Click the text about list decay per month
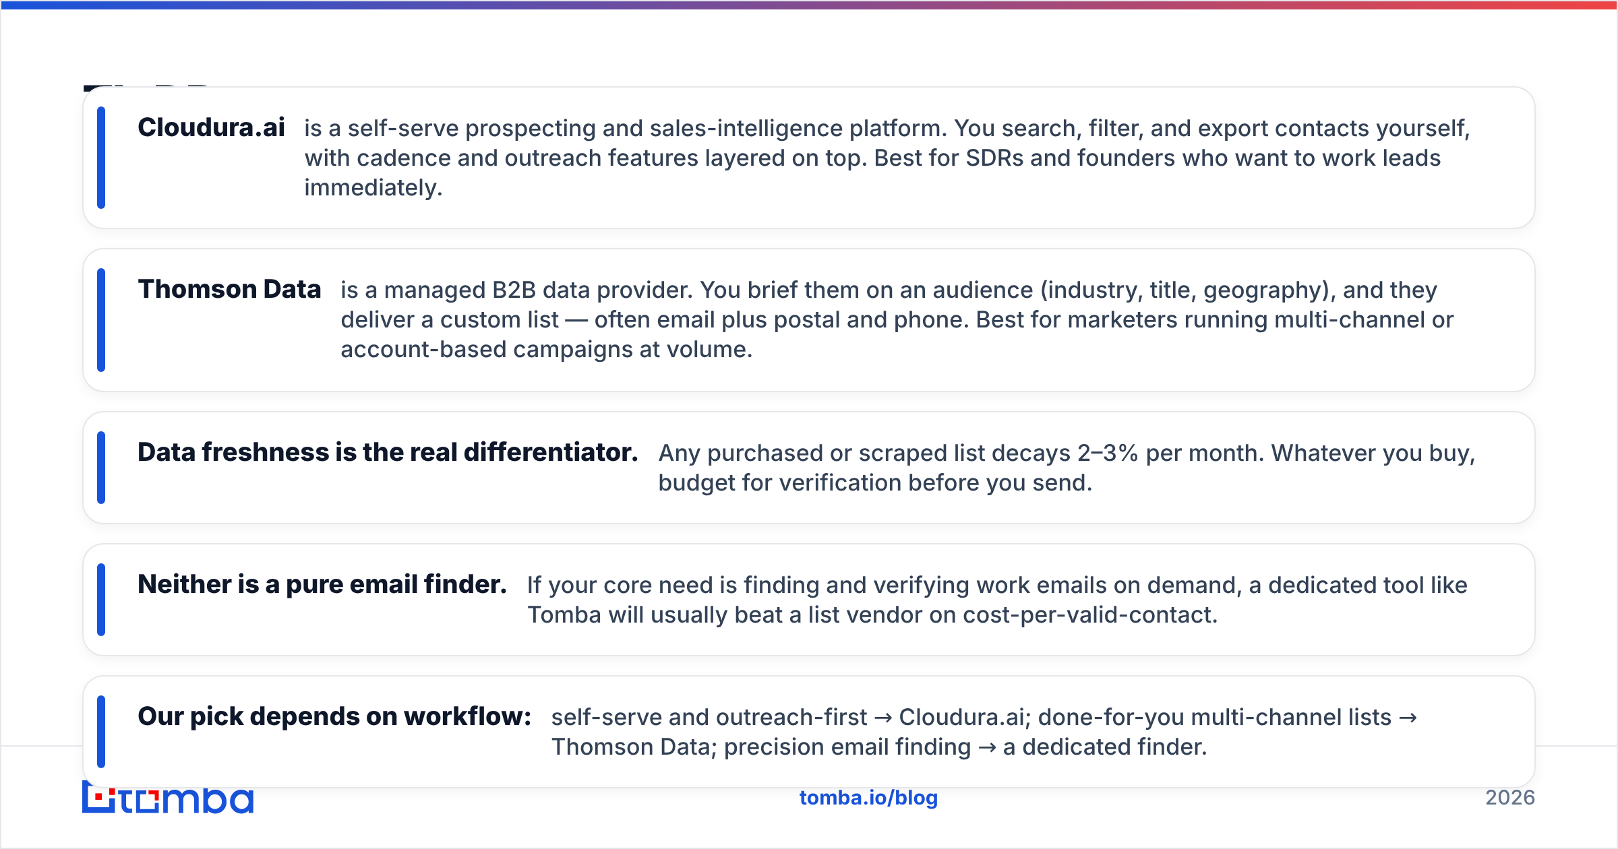Image resolution: width=1618 pixels, height=849 pixels. 1067,468
